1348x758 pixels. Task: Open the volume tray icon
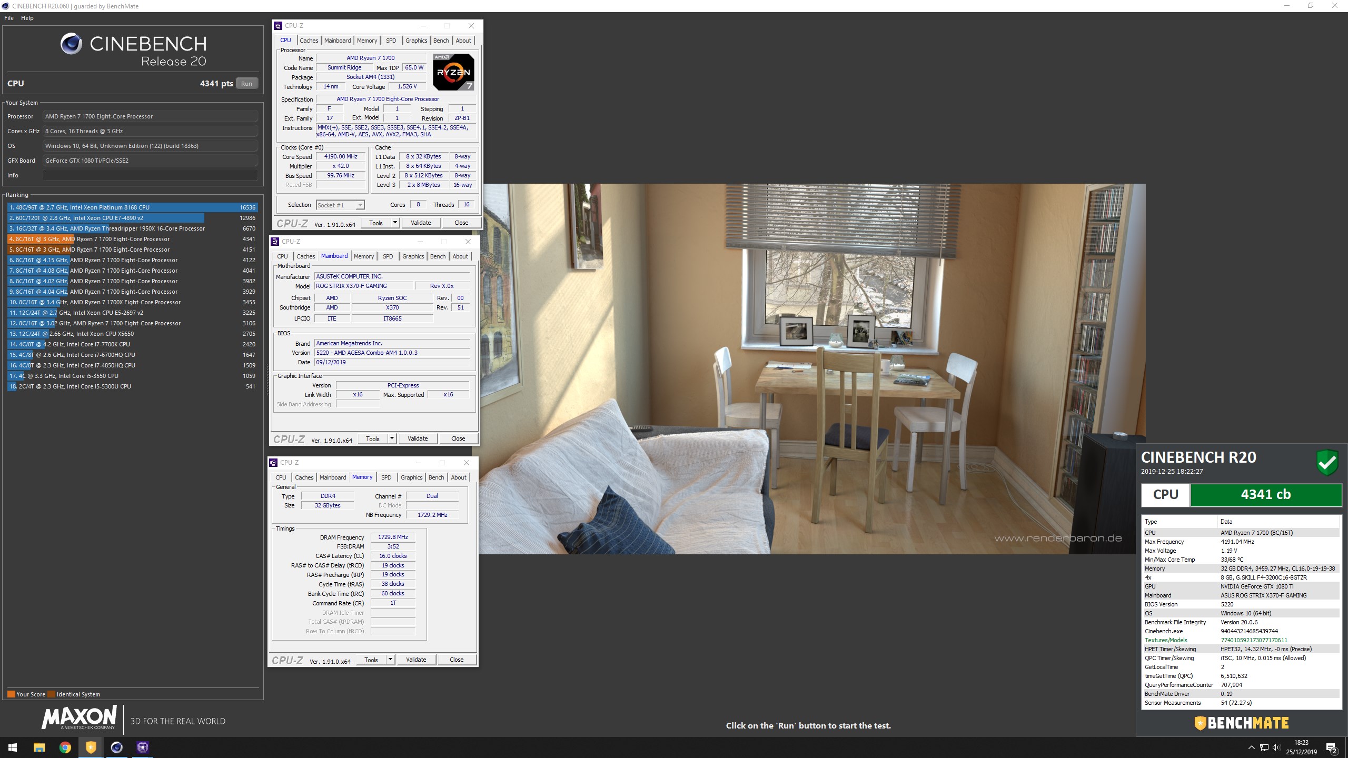tap(1276, 747)
